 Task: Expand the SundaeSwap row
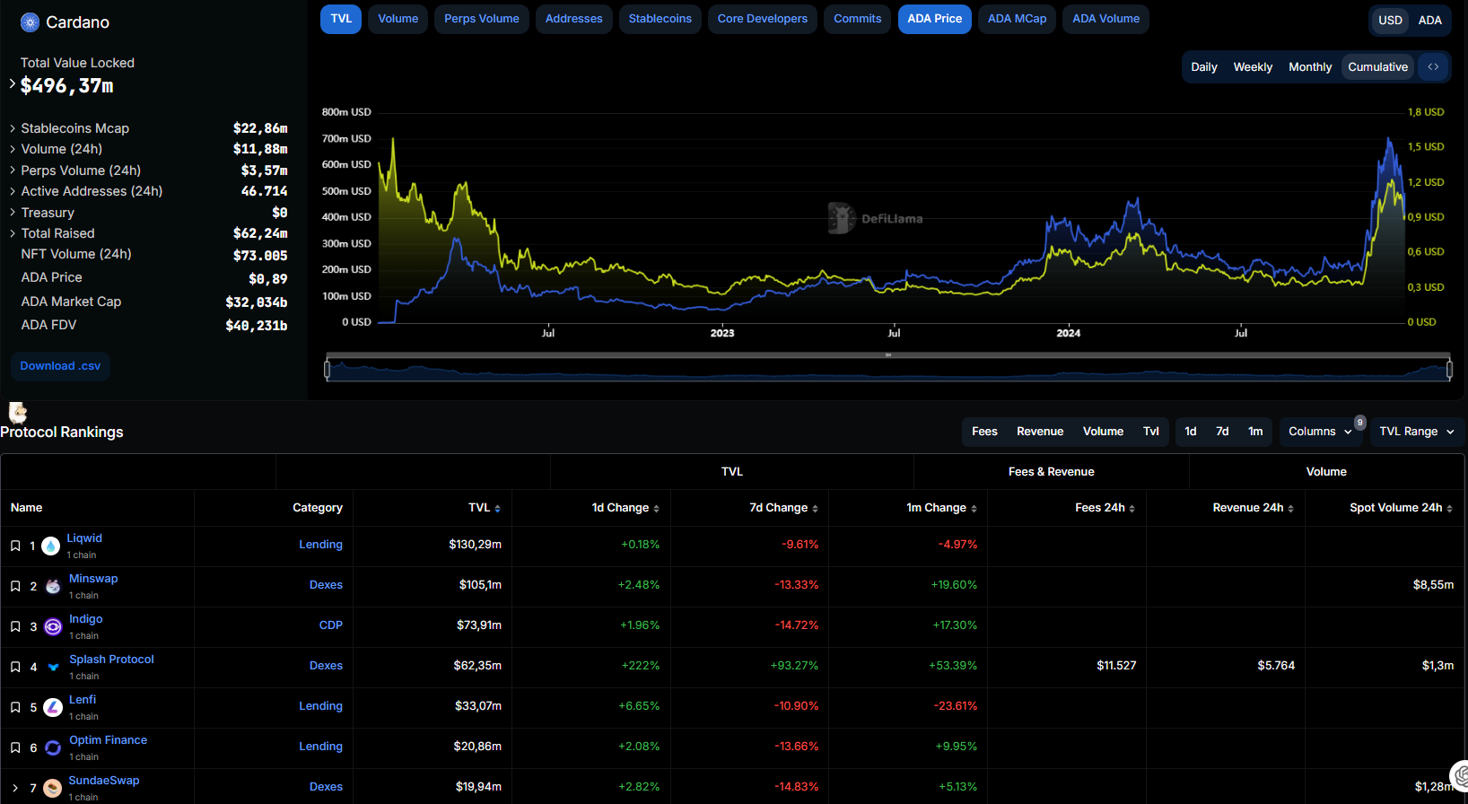(15, 788)
